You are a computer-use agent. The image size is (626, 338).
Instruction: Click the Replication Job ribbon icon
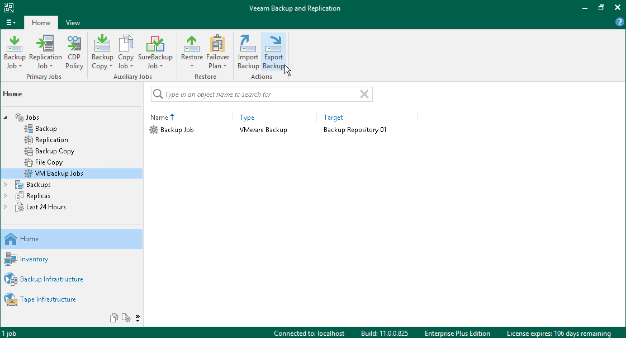coord(45,43)
